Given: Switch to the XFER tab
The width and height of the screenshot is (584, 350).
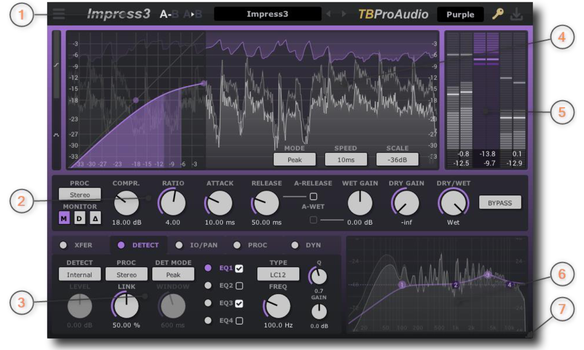Looking at the screenshot, I should tap(81, 245).
